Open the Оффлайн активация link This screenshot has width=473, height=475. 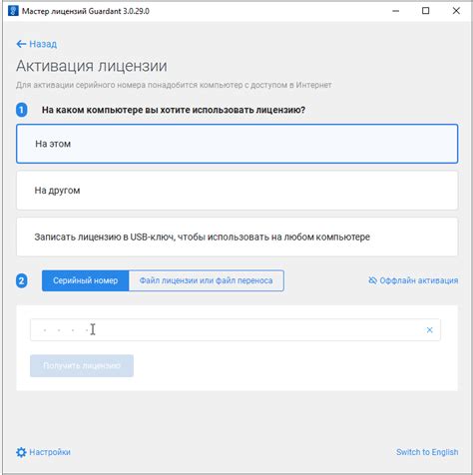click(x=419, y=280)
